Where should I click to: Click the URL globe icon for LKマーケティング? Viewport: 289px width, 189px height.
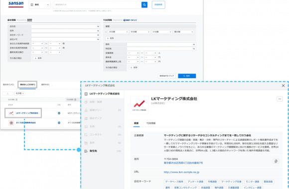(59, 113)
